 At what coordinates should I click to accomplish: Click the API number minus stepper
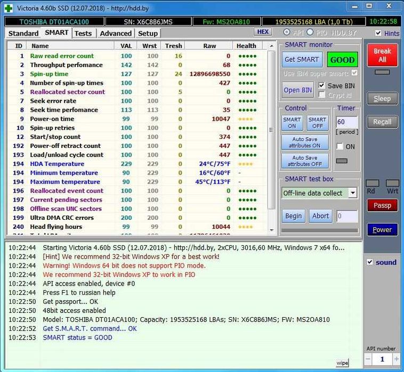coord(368,359)
